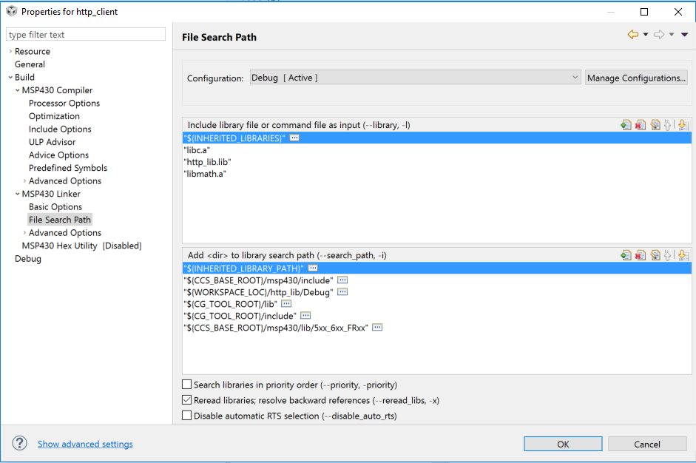The width and height of the screenshot is (696, 463).
Task: Select the "http_lib.lib" library entry
Action: [x=437, y=162]
